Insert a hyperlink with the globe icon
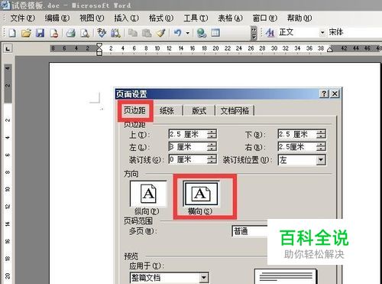Viewport: 382px width, 284px height. pyautogui.click(x=202, y=33)
